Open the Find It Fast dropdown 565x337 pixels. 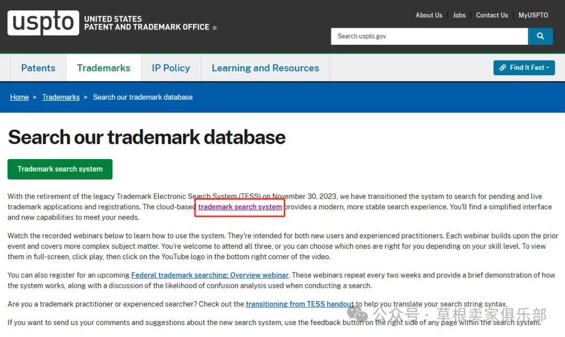(x=524, y=67)
